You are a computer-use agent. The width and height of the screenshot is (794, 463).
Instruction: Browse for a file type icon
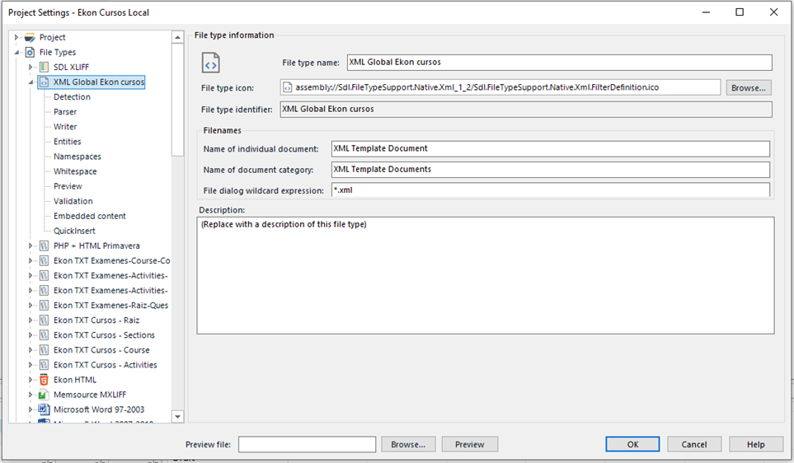click(748, 87)
